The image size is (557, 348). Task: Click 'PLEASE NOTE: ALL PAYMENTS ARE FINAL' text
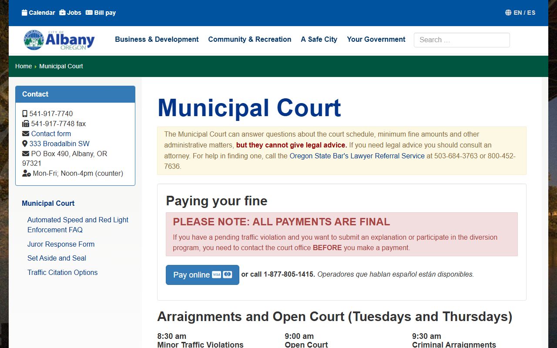(281, 222)
